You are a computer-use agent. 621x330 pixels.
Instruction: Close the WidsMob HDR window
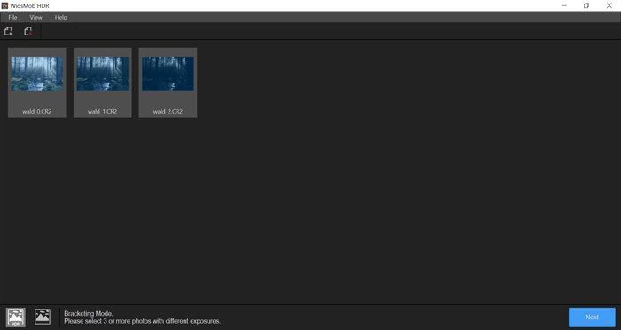[609, 5]
